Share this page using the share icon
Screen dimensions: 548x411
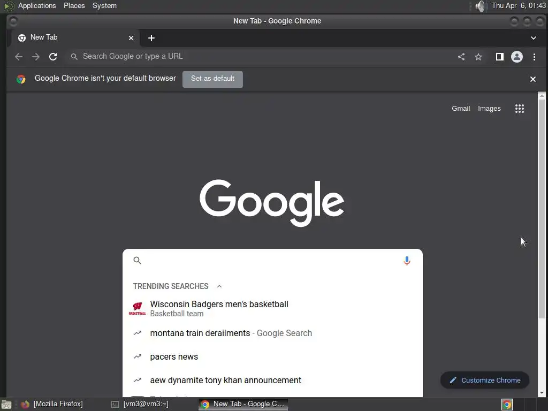(x=461, y=57)
